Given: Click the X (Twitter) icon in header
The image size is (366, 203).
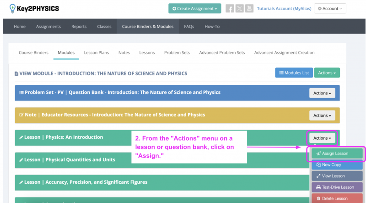Looking at the screenshot, I should (x=239, y=9).
